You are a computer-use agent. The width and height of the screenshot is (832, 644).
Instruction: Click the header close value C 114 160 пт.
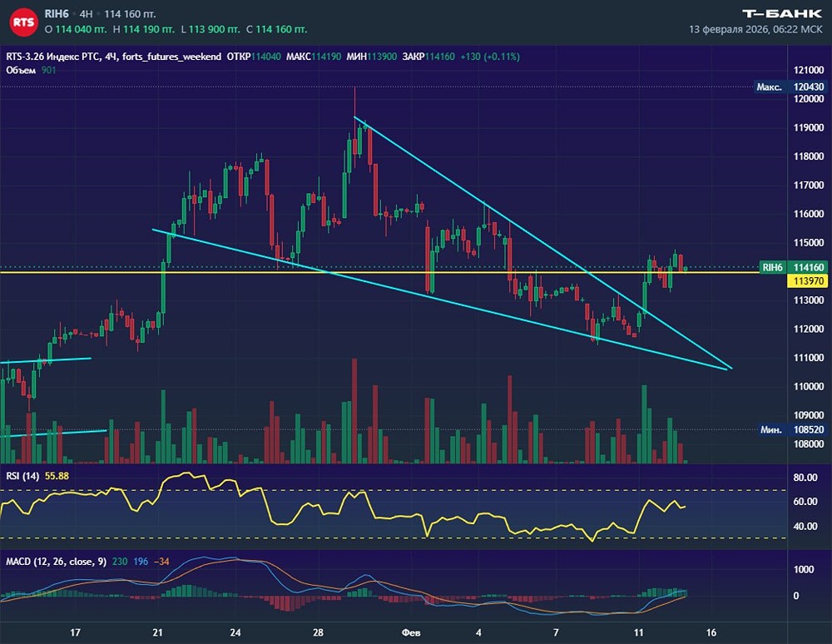pos(277,30)
